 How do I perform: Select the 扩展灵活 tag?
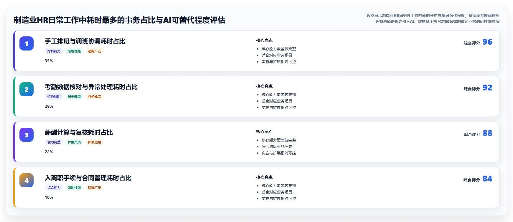74,142
